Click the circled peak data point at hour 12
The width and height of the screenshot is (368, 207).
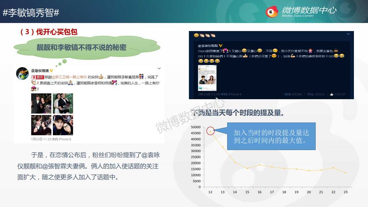point(210,131)
